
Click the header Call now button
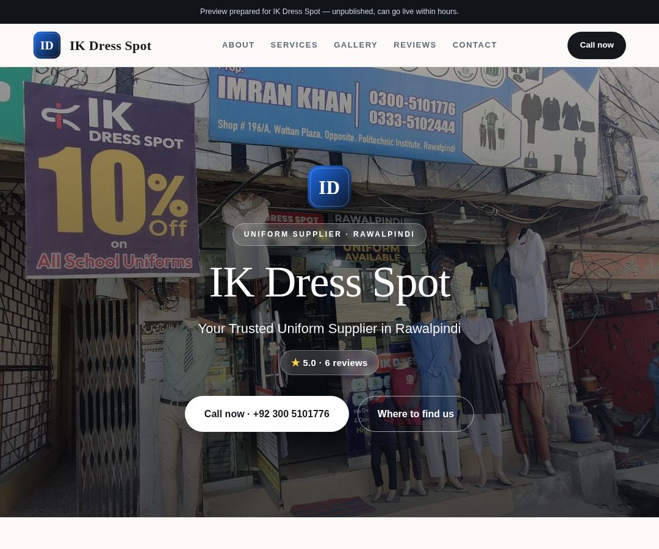[596, 45]
